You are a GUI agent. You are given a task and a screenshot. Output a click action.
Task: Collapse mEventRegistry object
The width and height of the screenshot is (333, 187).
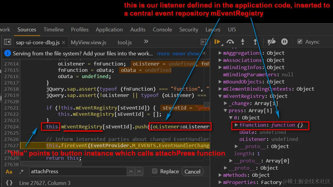pos(220,96)
